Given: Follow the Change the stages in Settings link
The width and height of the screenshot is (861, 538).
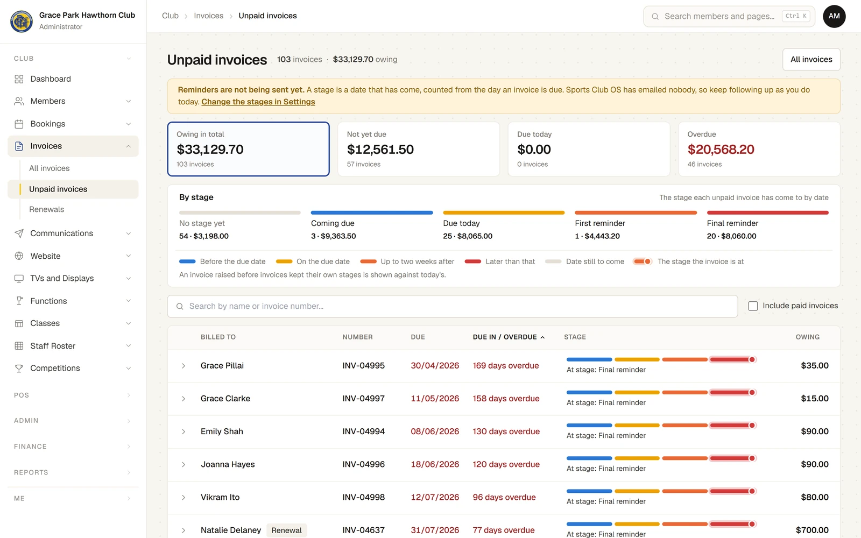Looking at the screenshot, I should (258, 102).
